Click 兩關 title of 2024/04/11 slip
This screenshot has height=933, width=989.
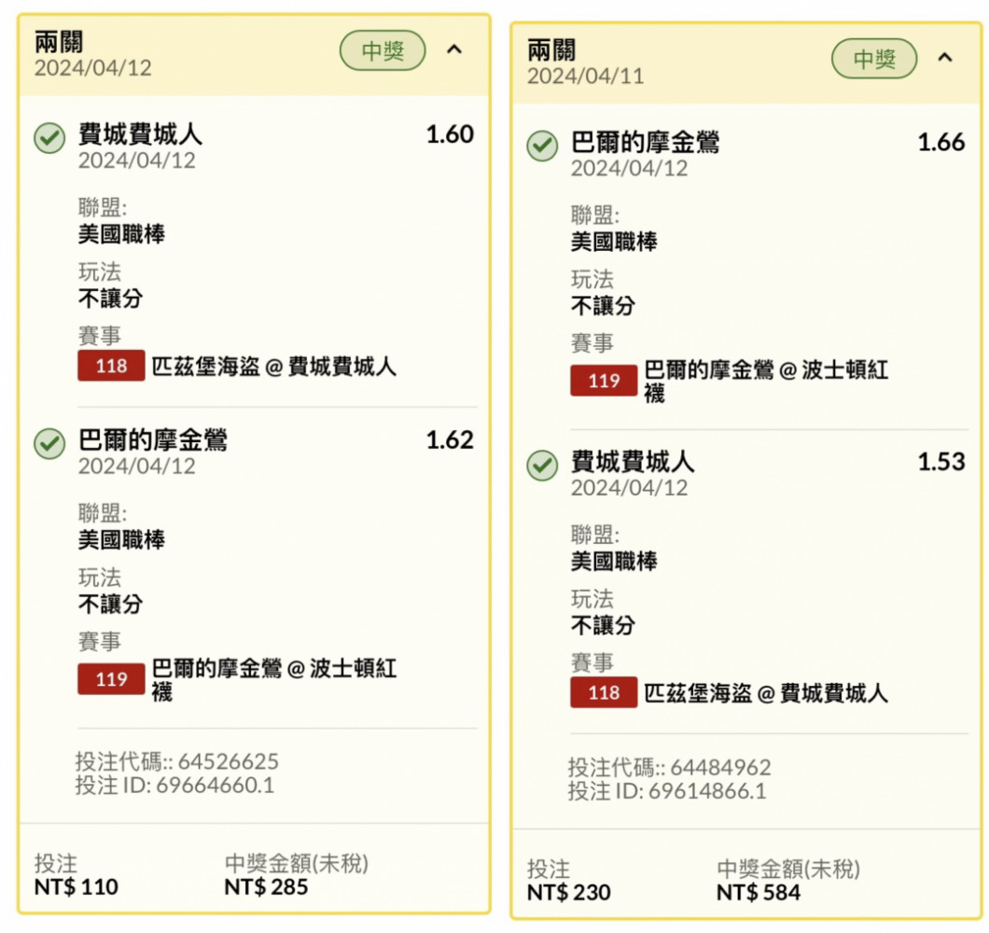click(x=551, y=49)
